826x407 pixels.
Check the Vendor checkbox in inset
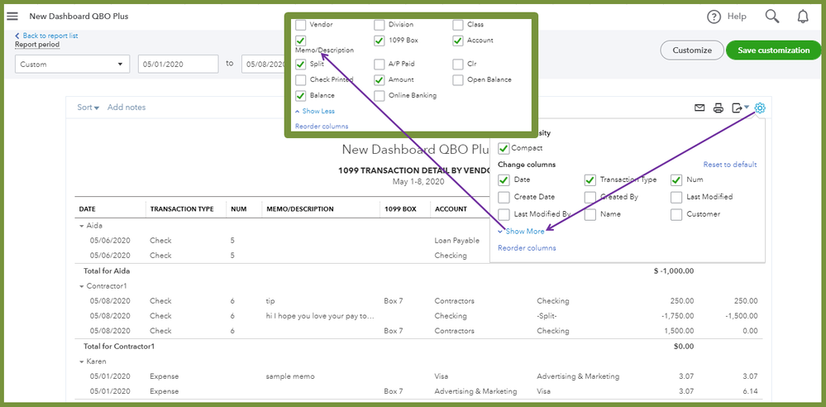[300, 25]
